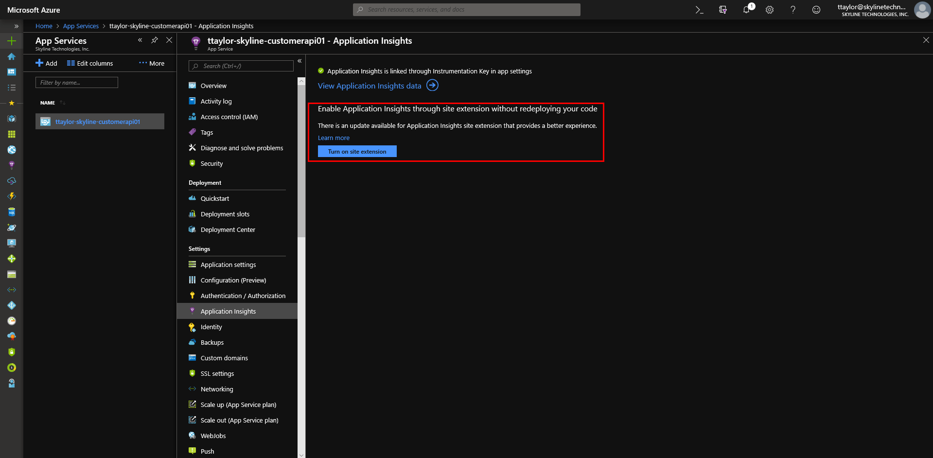The height and width of the screenshot is (458, 933).
Task: Click Add in App Services blade
Action: (x=46, y=63)
